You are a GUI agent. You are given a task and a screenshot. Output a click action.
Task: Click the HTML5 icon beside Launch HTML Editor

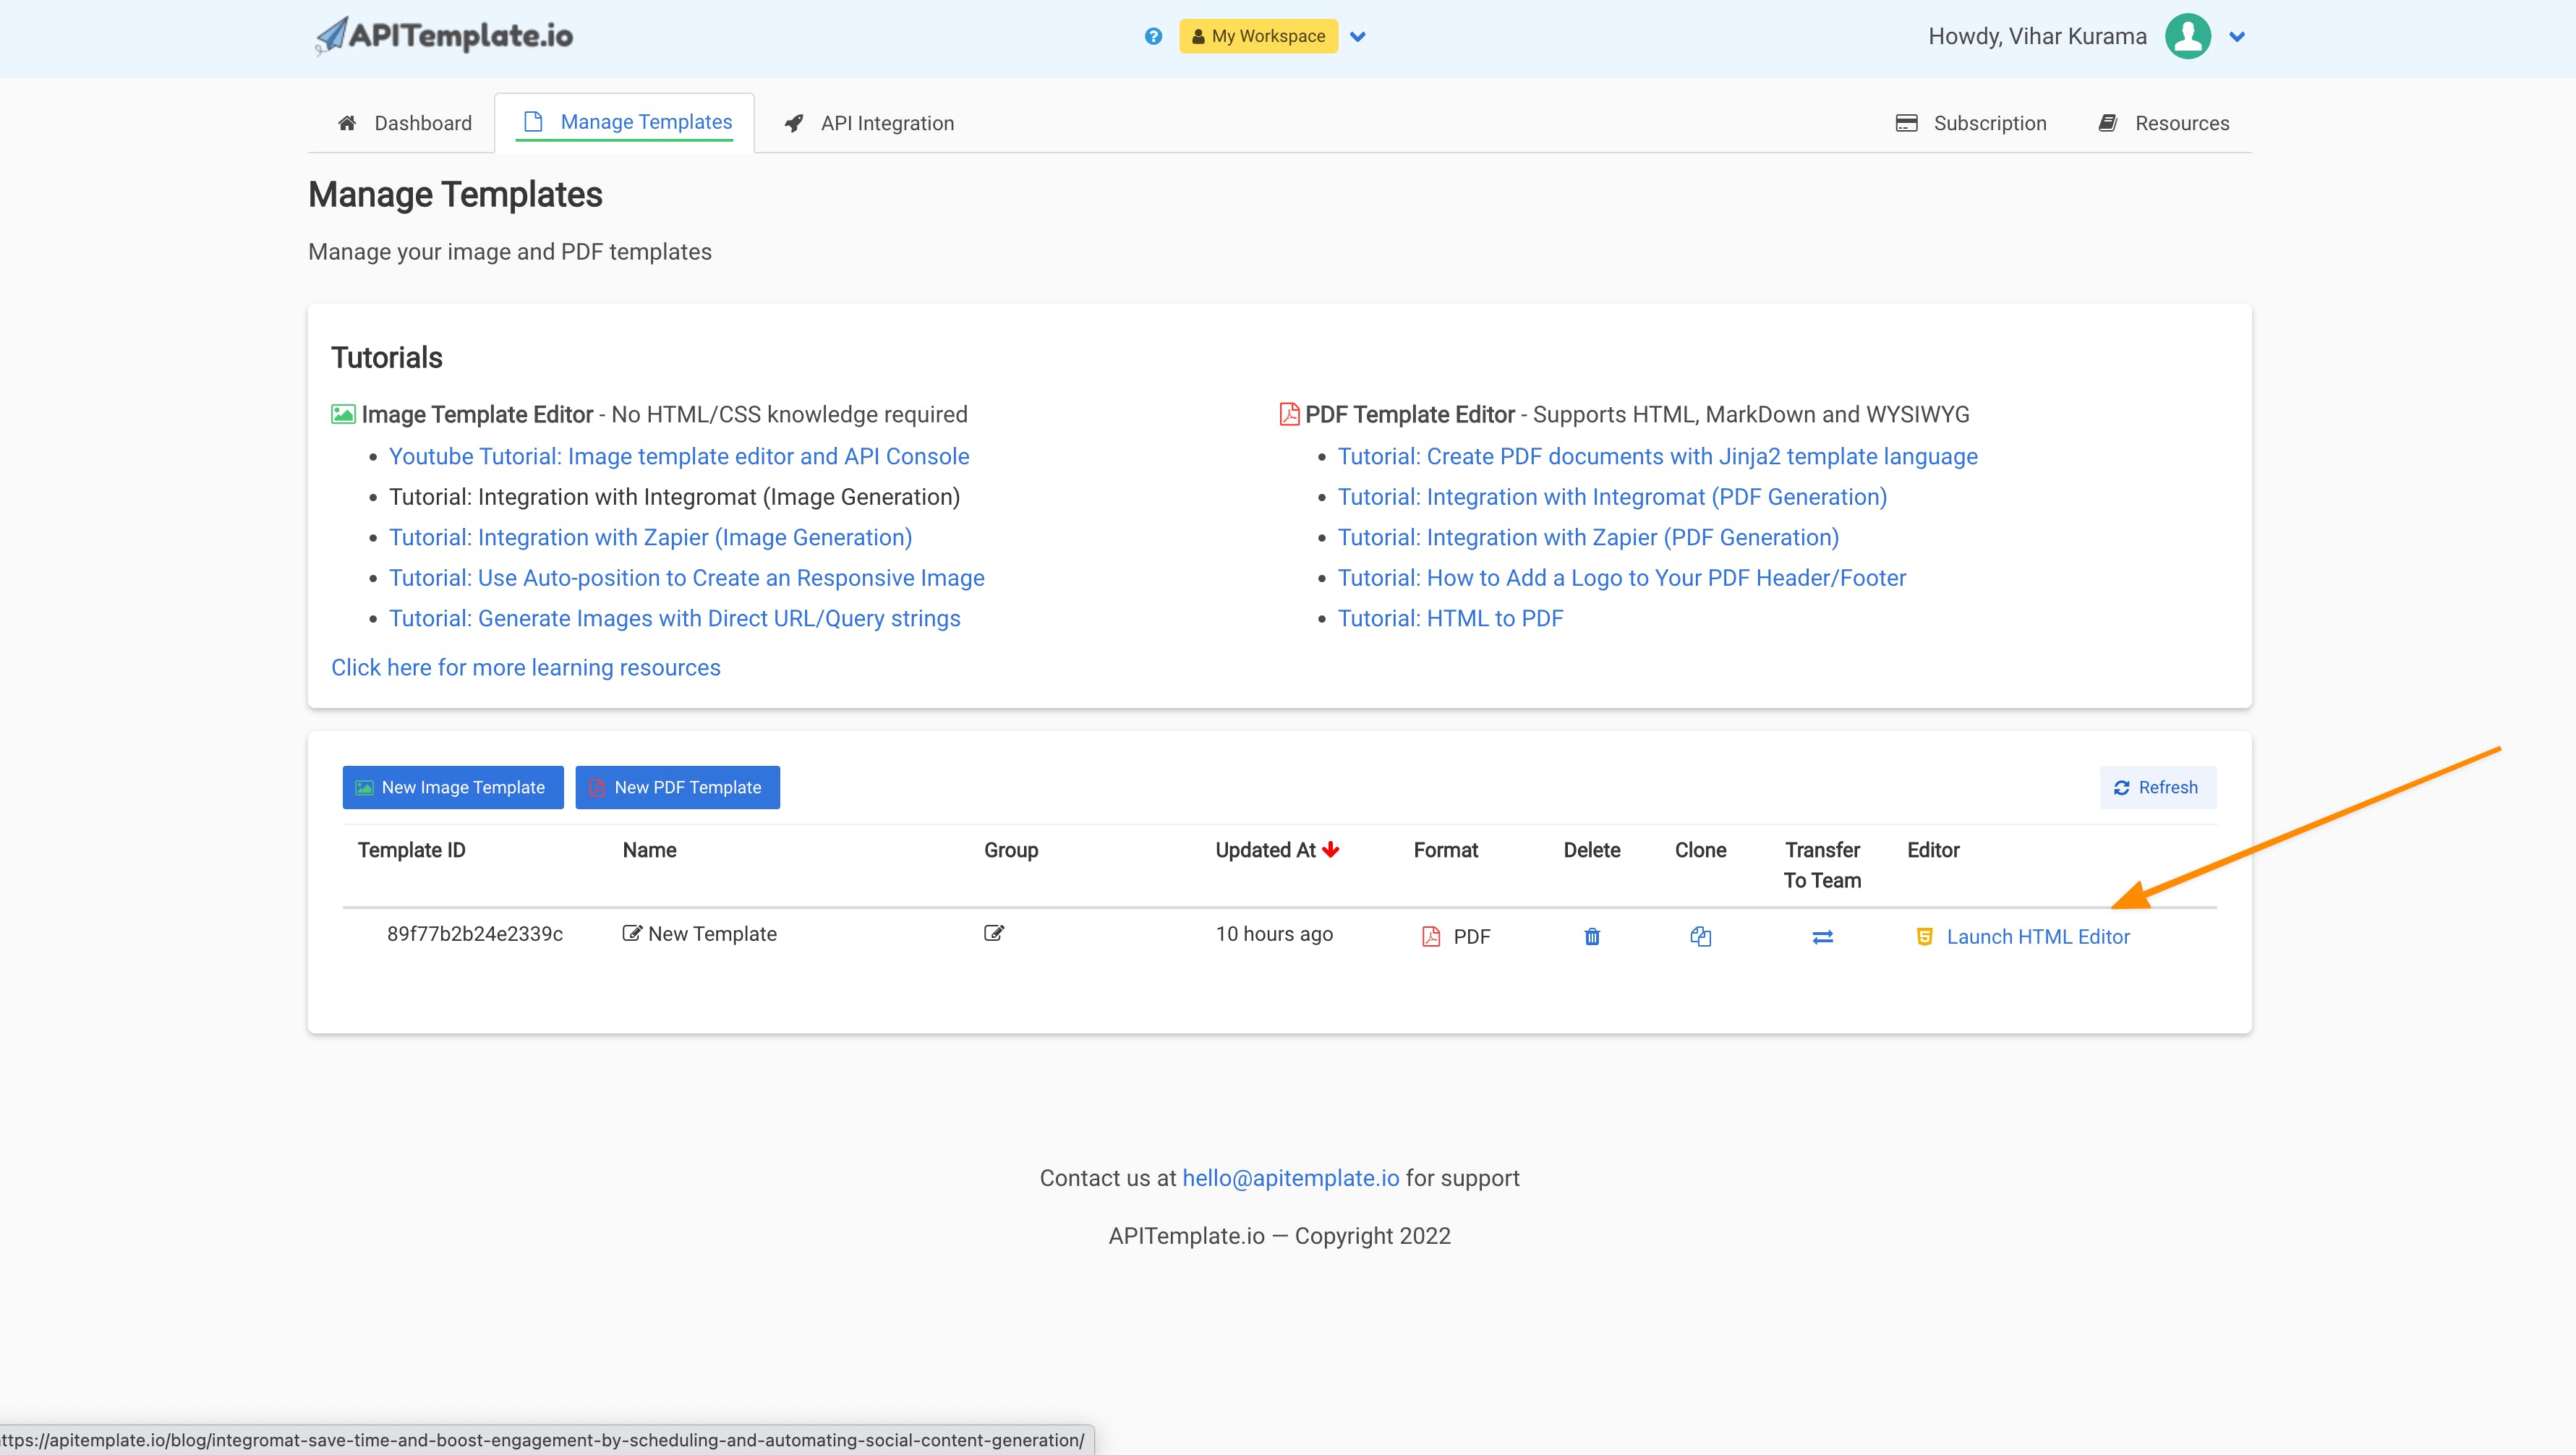(x=1924, y=937)
